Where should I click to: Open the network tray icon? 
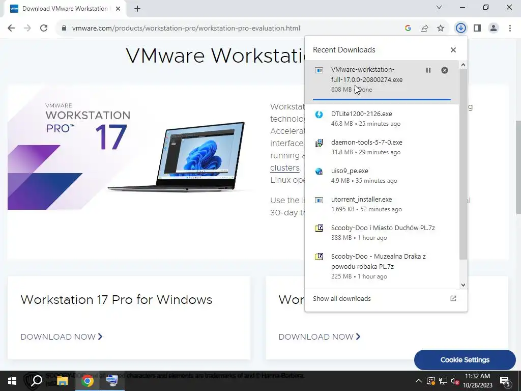[x=443, y=381]
